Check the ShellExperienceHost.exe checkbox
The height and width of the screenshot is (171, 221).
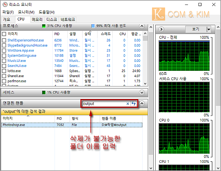[4, 40]
